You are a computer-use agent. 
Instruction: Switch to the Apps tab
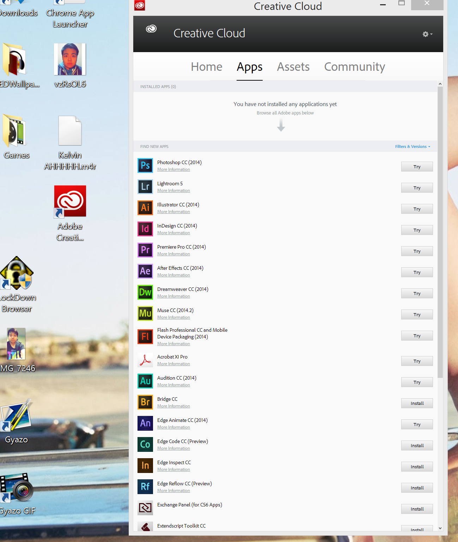click(250, 67)
